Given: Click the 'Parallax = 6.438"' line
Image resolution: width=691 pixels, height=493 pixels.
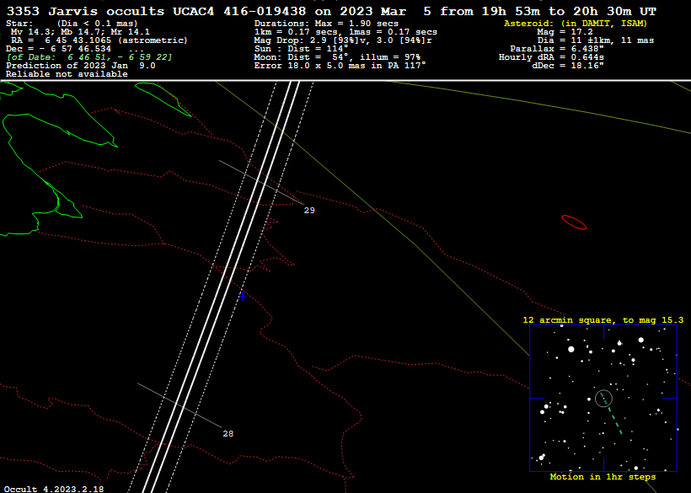Looking at the screenshot, I should coord(556,49).
